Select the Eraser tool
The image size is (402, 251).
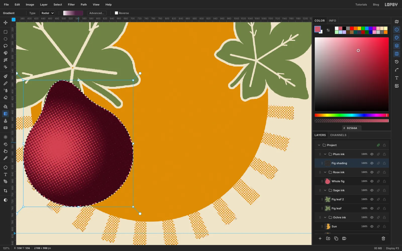(x=6, y=97)
